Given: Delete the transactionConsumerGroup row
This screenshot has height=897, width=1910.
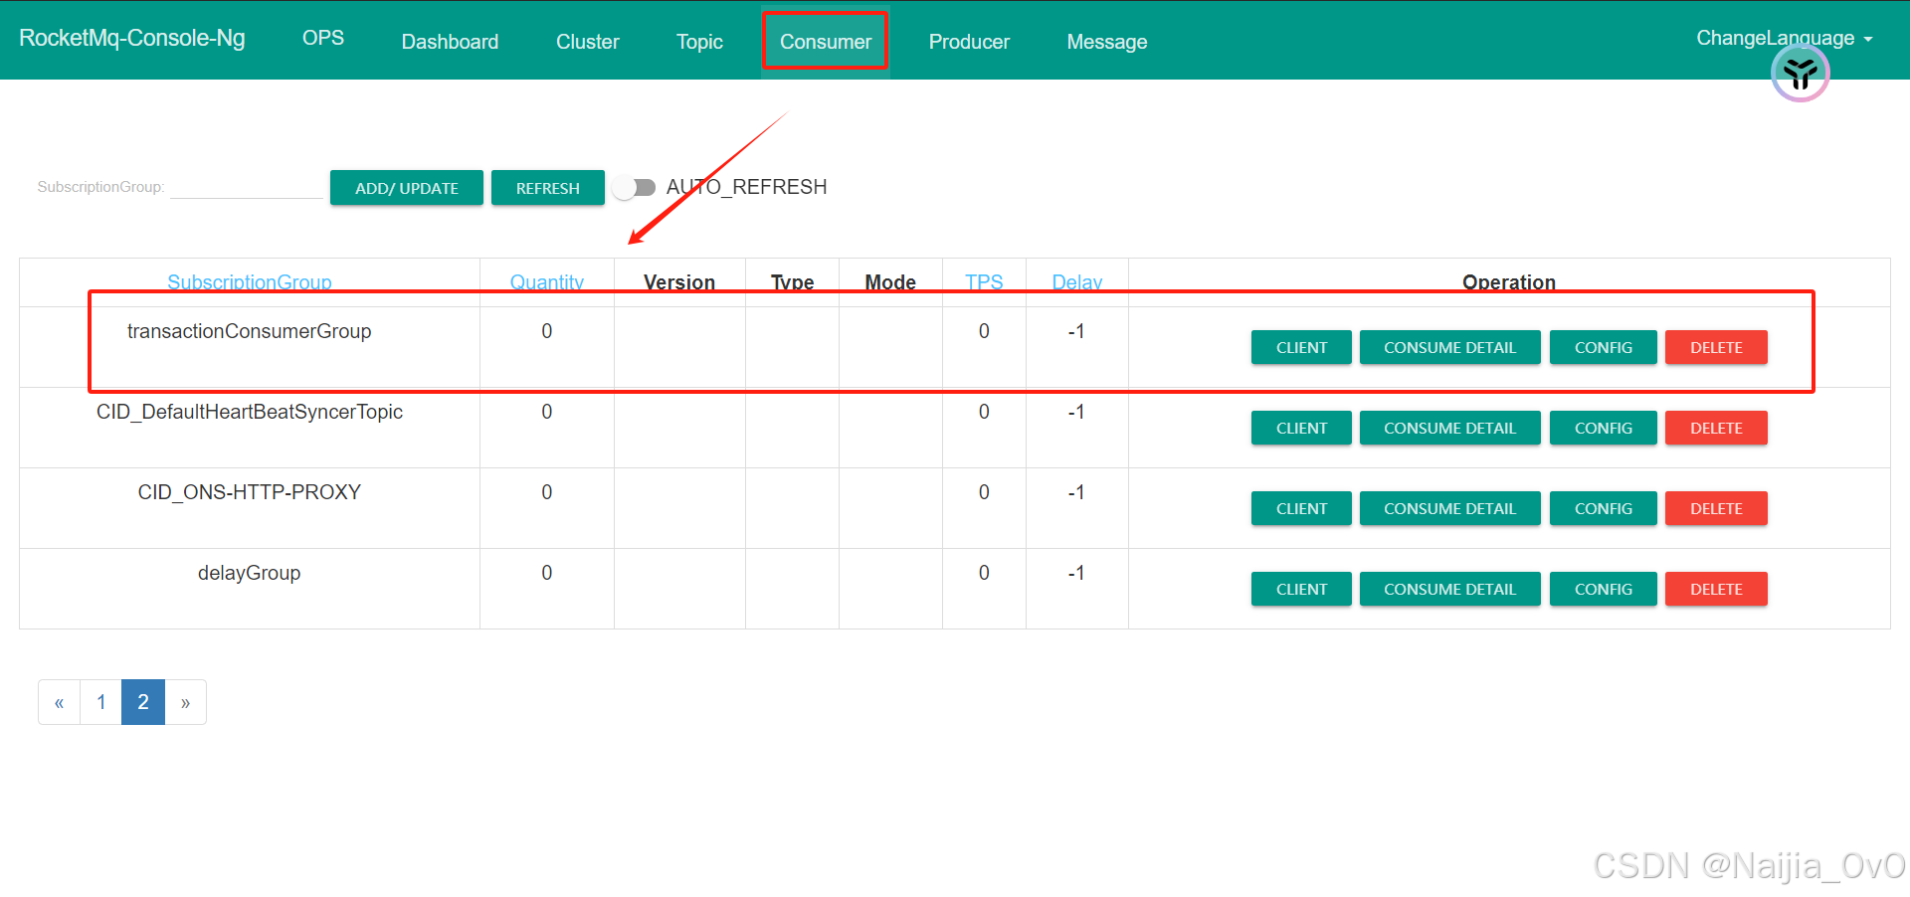Looking at the screenshot, I should point(1716,347).
